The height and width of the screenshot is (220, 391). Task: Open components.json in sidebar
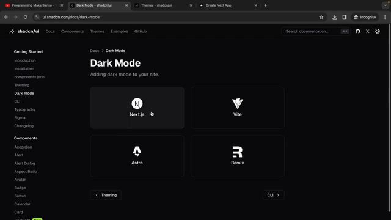pos(29,77)
